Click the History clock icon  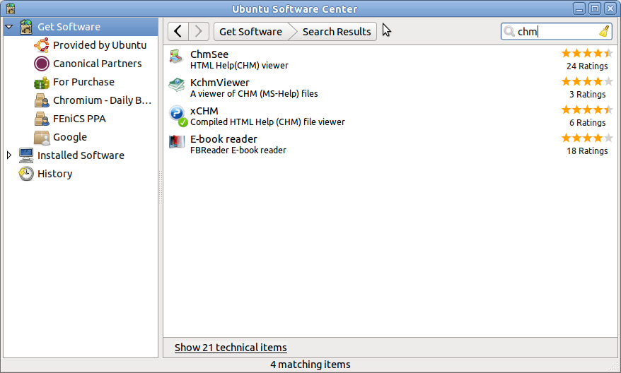[26, 174]
